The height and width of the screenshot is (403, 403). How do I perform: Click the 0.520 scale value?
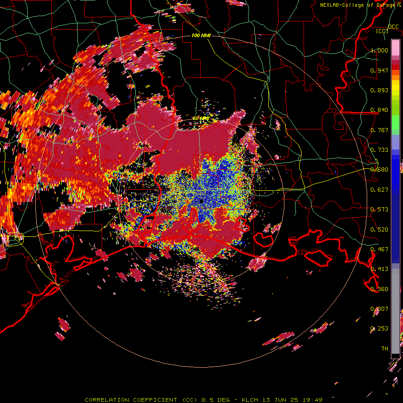tap(379, 230)
